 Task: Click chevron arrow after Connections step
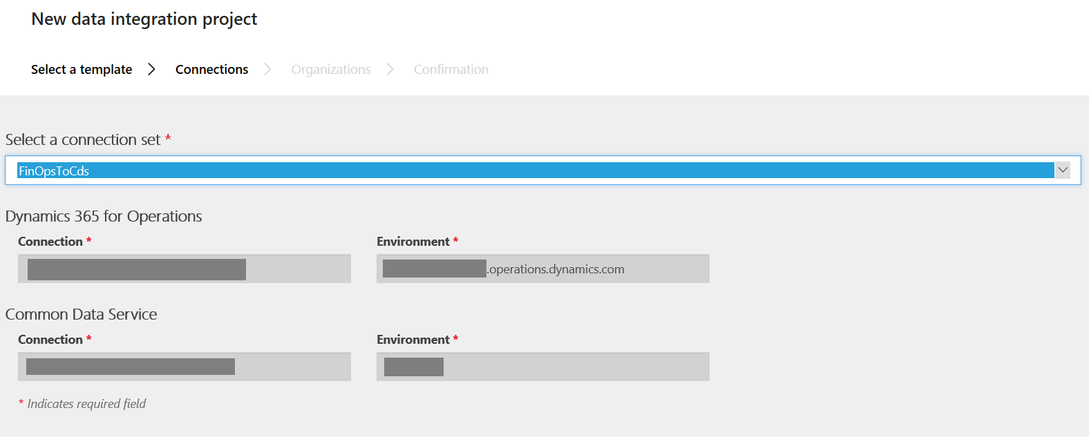(x=267, y=70)
